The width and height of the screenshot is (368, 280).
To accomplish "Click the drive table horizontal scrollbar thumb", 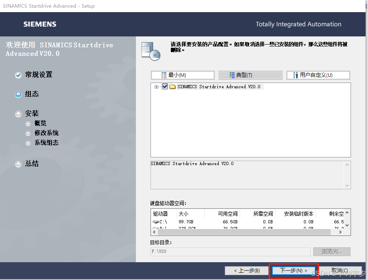I will [244, 232].
